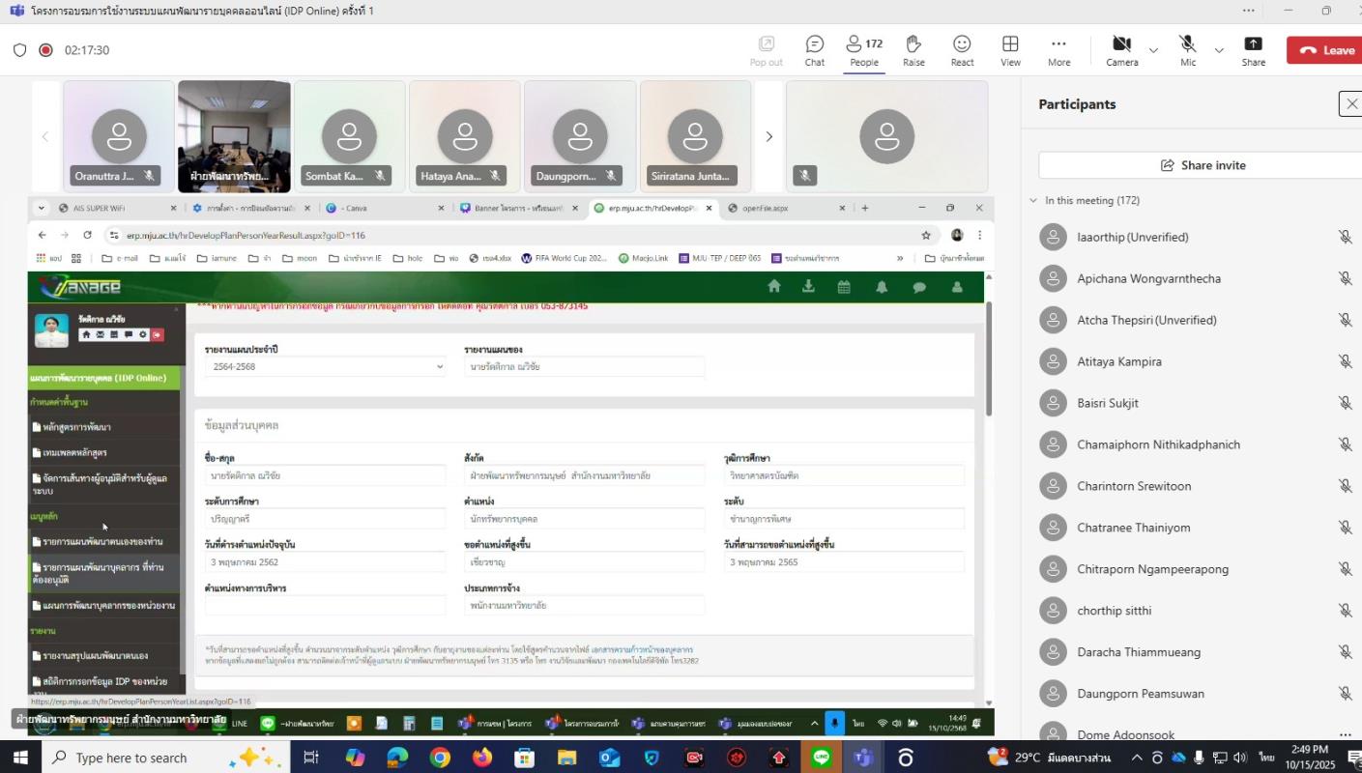The image size is (1362, 773).
Task: Show next page of video thumbnails
Action: (769, 136)
